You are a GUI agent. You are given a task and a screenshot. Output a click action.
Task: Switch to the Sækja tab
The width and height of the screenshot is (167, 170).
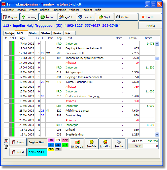point(9,33)
